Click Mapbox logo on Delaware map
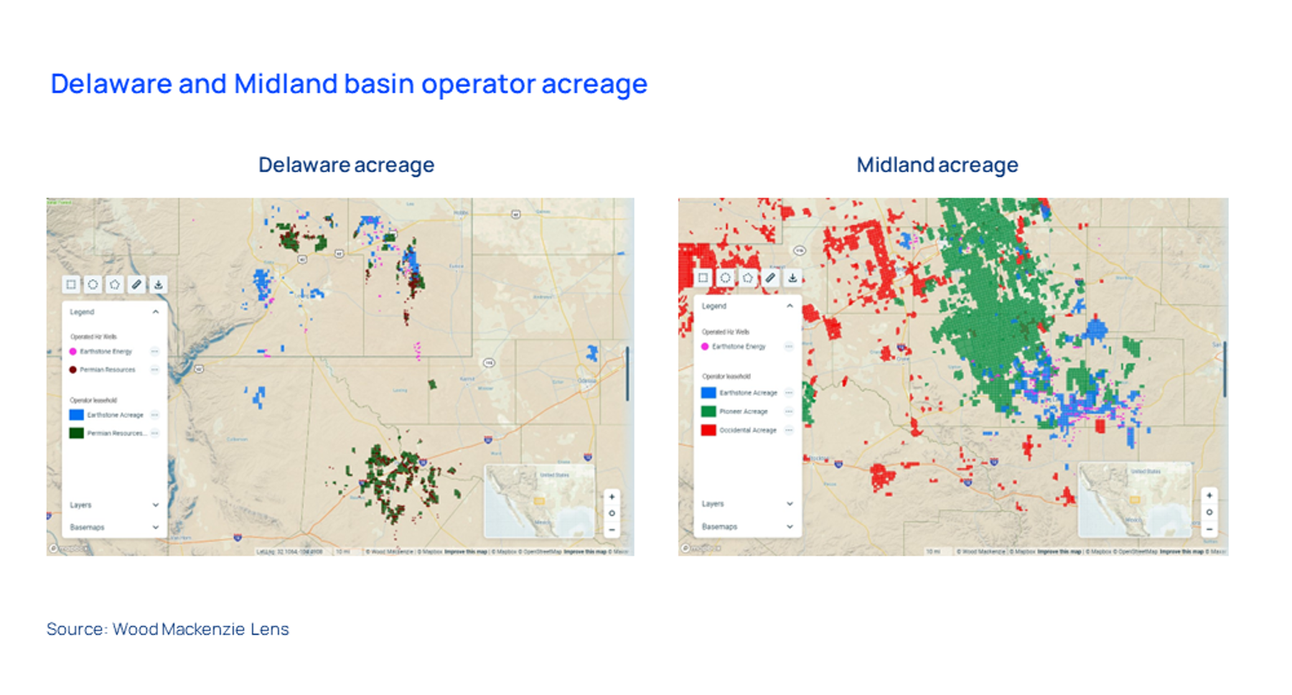Viewport: 1292px width, 695px height. (x=70, y=549)
